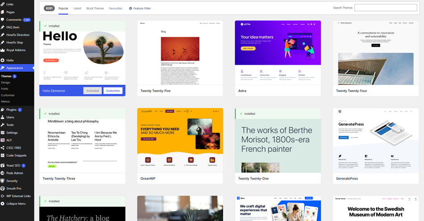Click the Comments 7,301 count badge

(x=27, y=20)
